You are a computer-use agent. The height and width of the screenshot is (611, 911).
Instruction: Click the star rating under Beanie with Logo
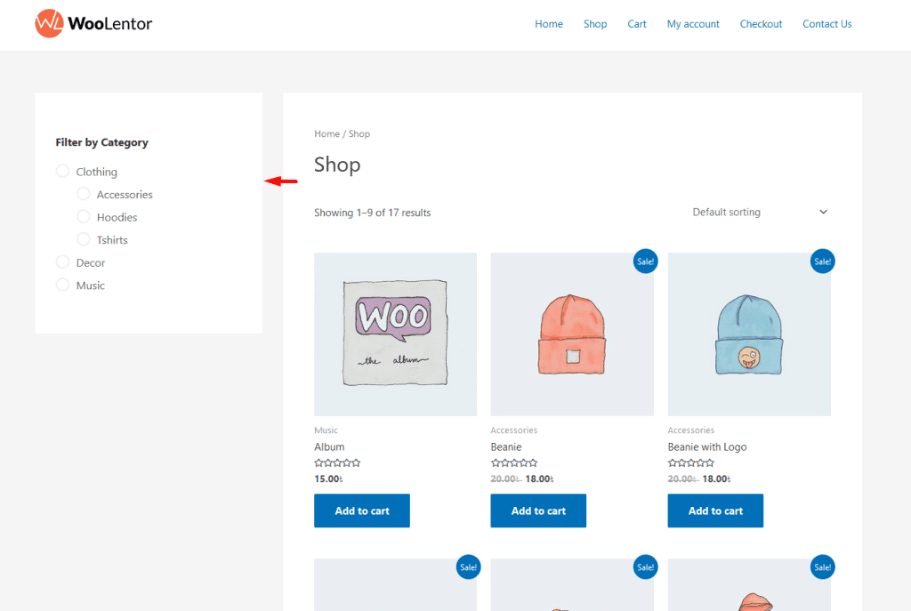click(x=691, y=463)
